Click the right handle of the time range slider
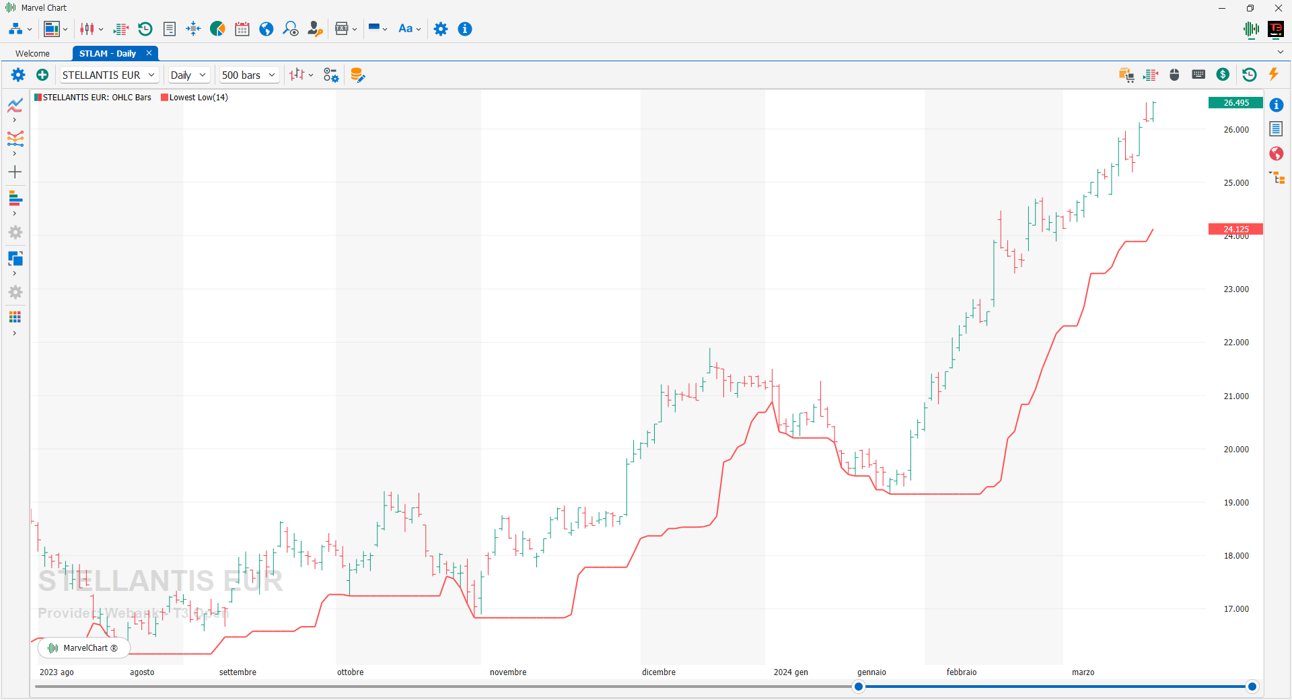 [1252, 687]
